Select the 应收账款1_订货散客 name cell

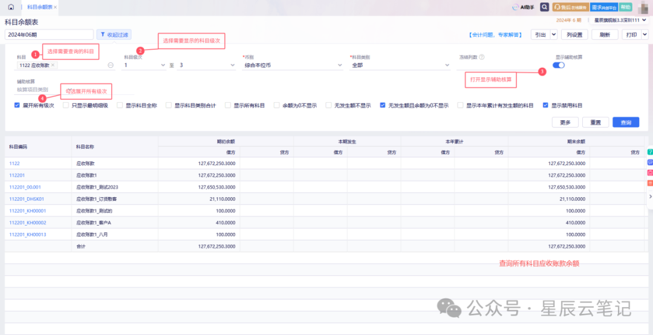(x=115, y=199)
